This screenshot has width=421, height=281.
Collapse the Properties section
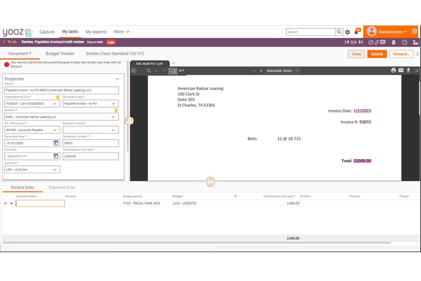pos(117,79)
